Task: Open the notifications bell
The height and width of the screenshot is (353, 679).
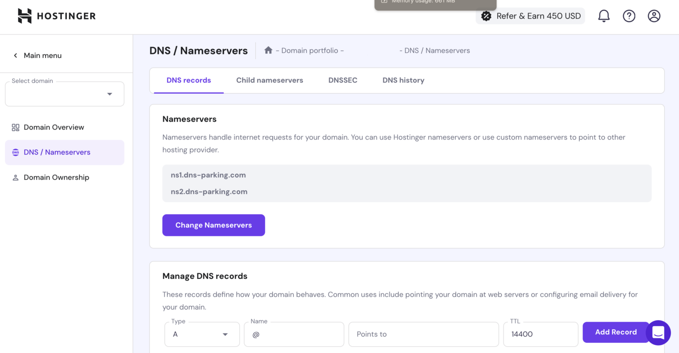Action: [x=604, y=15]
